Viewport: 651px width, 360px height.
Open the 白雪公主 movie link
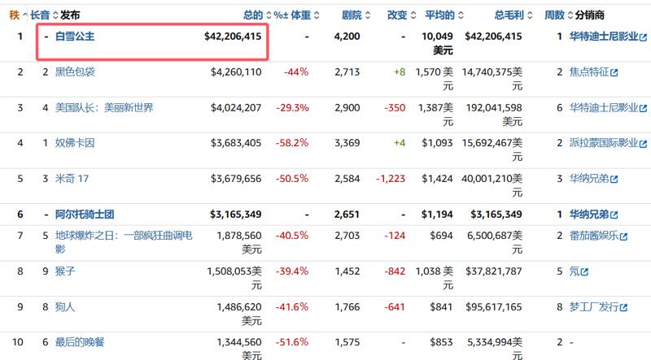pos(75,37)
